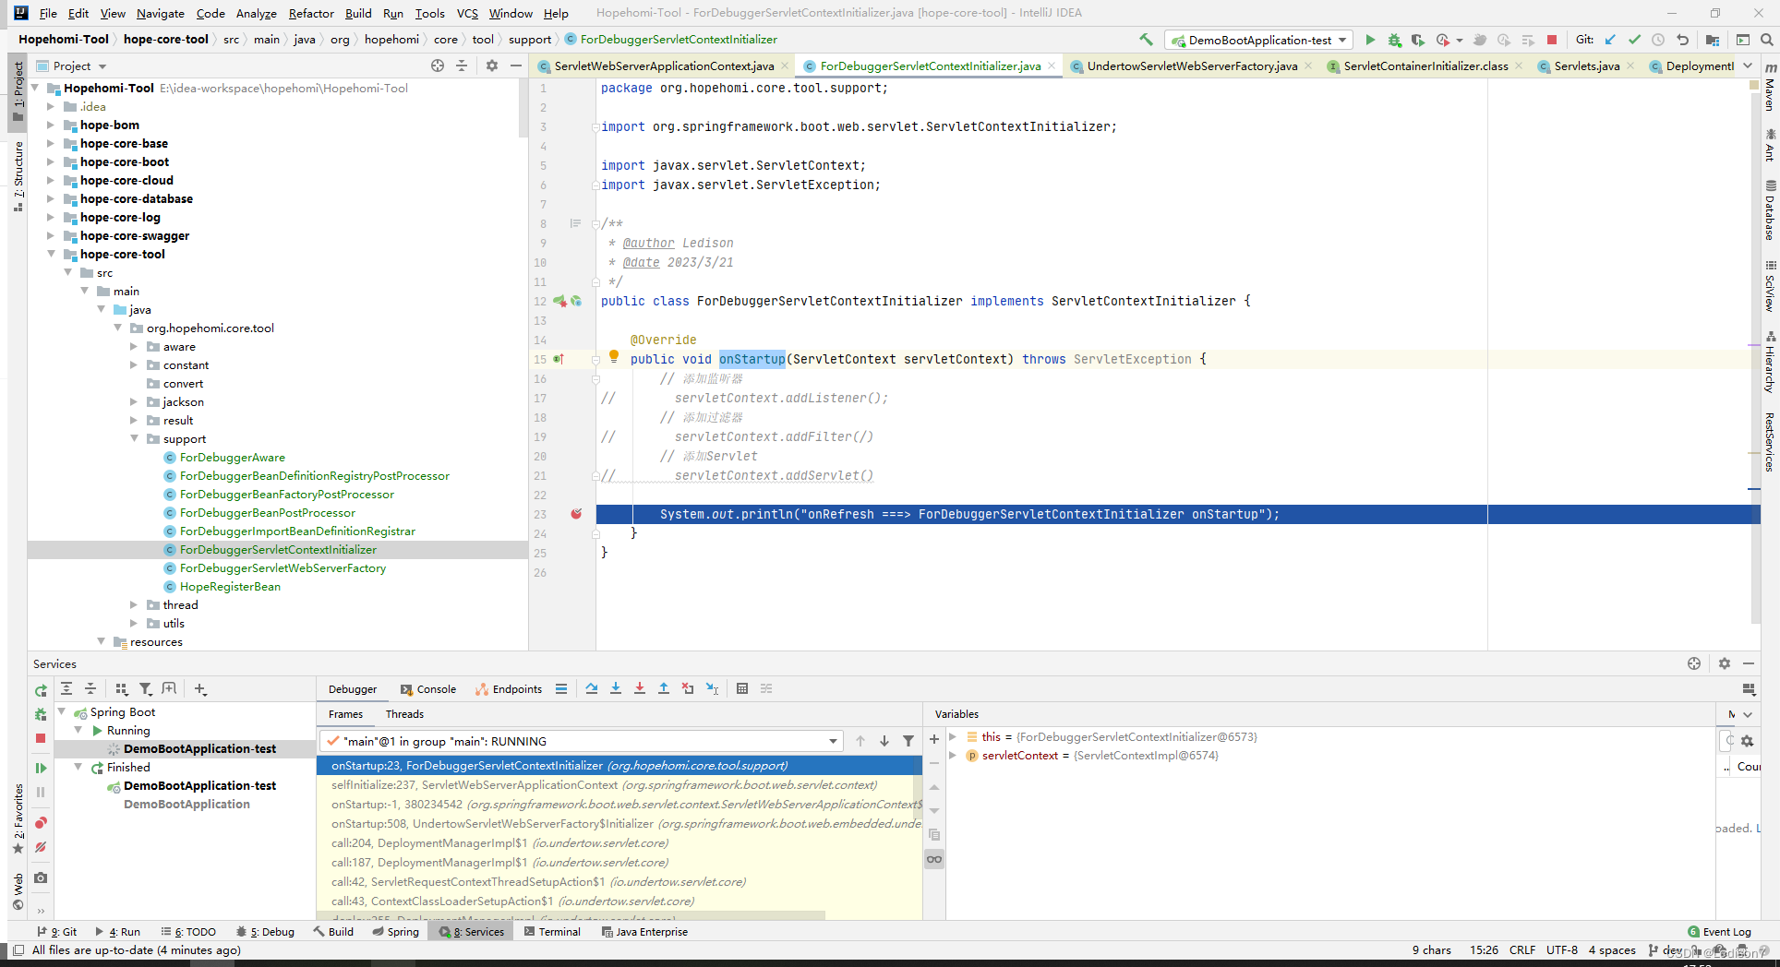Click Force Step Into red arrow icon

(x=640, y=688)
